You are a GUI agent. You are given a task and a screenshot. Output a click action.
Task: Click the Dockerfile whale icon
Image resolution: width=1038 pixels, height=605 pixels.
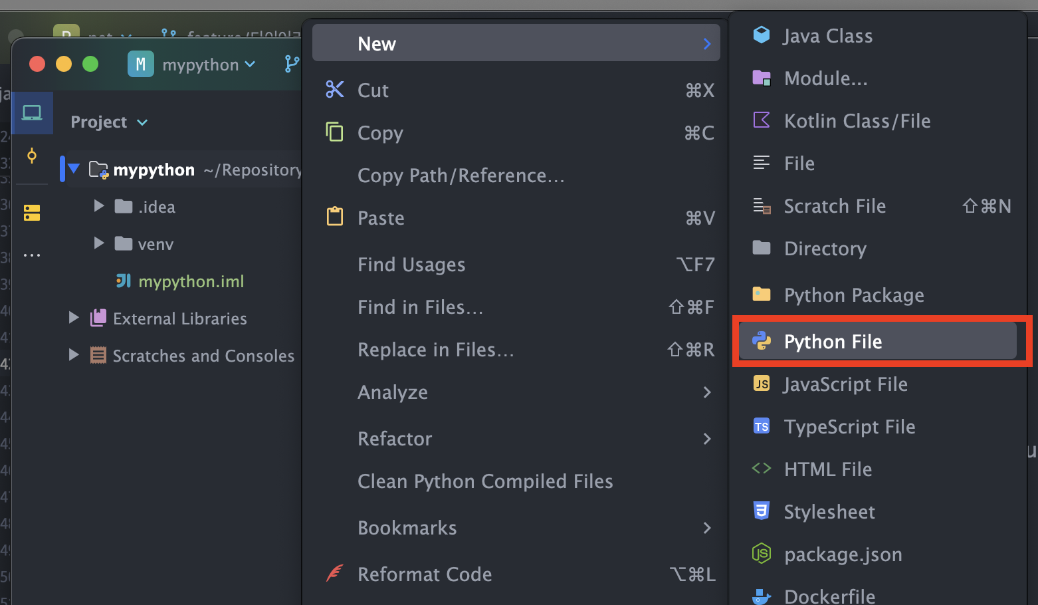(x=762, y=596)
